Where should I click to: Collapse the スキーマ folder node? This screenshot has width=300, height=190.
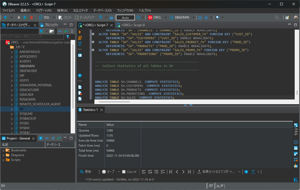7,47
